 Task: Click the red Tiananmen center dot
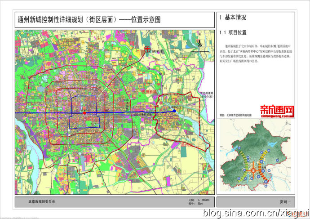click(84, 113)
